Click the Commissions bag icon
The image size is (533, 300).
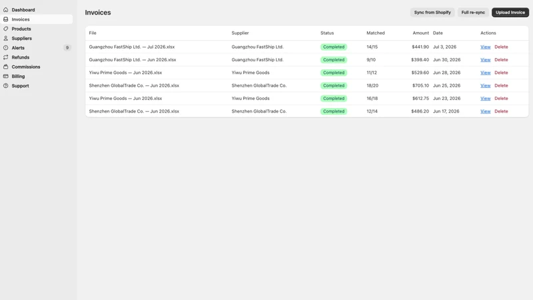tap(6, 67)
